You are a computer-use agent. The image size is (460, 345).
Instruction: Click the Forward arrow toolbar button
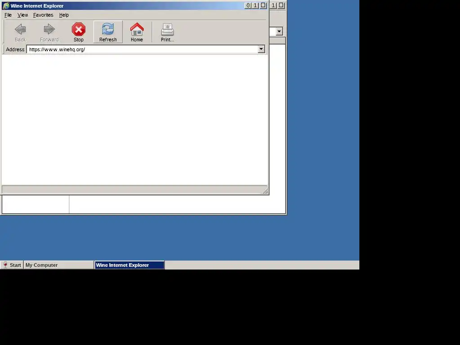[49, 32]
